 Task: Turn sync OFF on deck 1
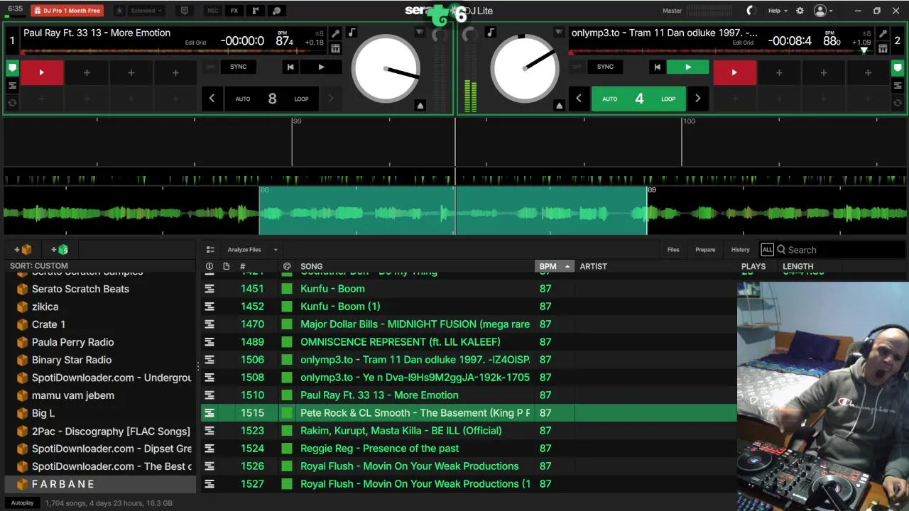(x=210, y=67)
